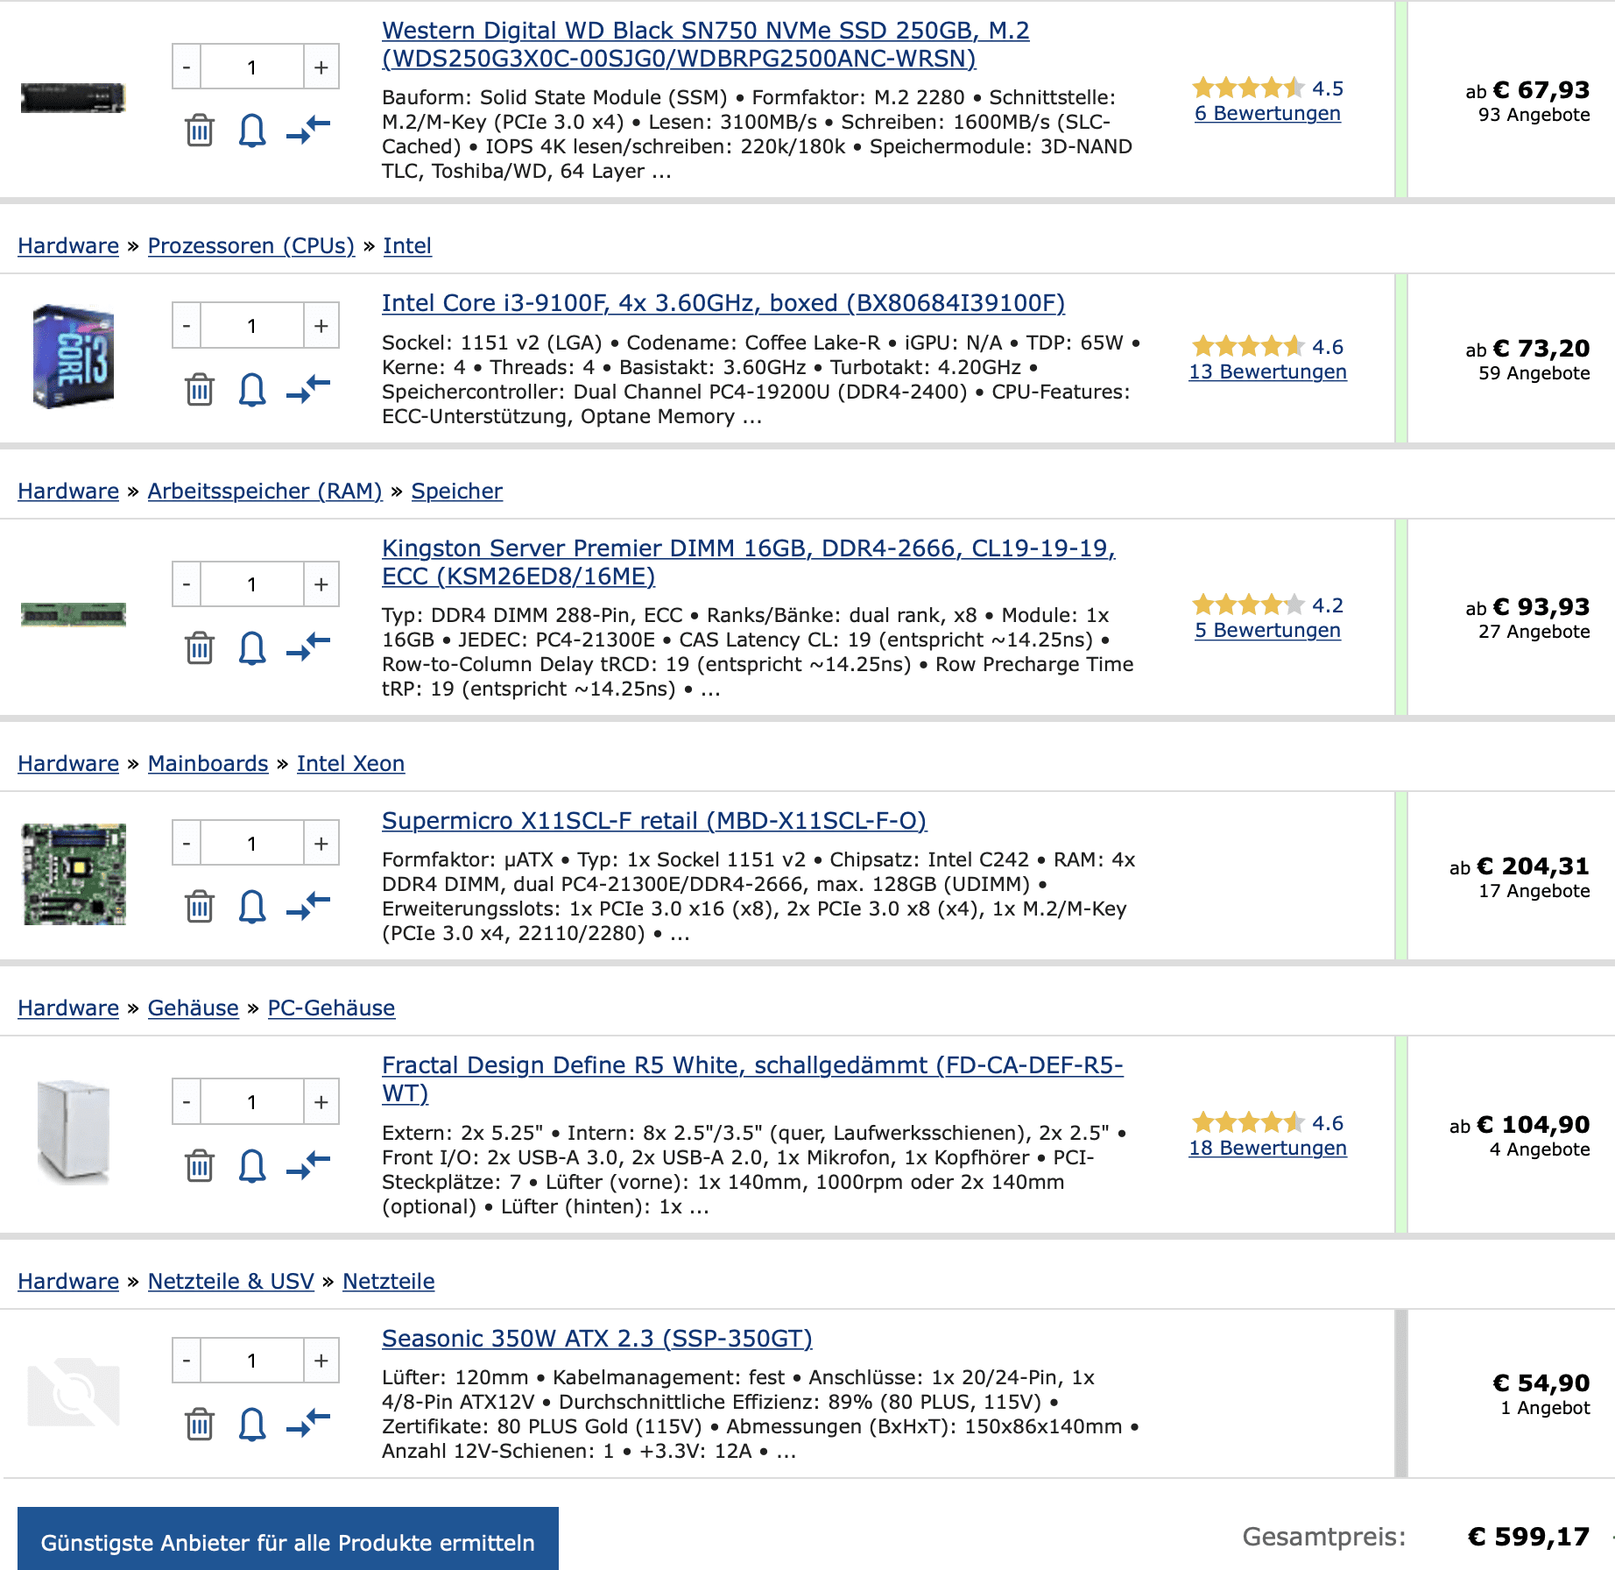Go to Arbeitsspeicher (RAM) category

[x=265, y=491]
